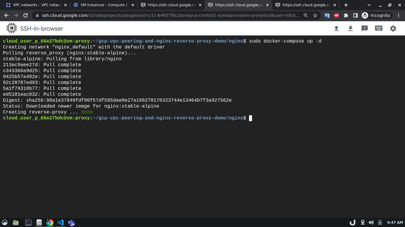Open Chrome three-dot menu
The height and width of the screenshot is (227, 405).
(x=399, y=15)
